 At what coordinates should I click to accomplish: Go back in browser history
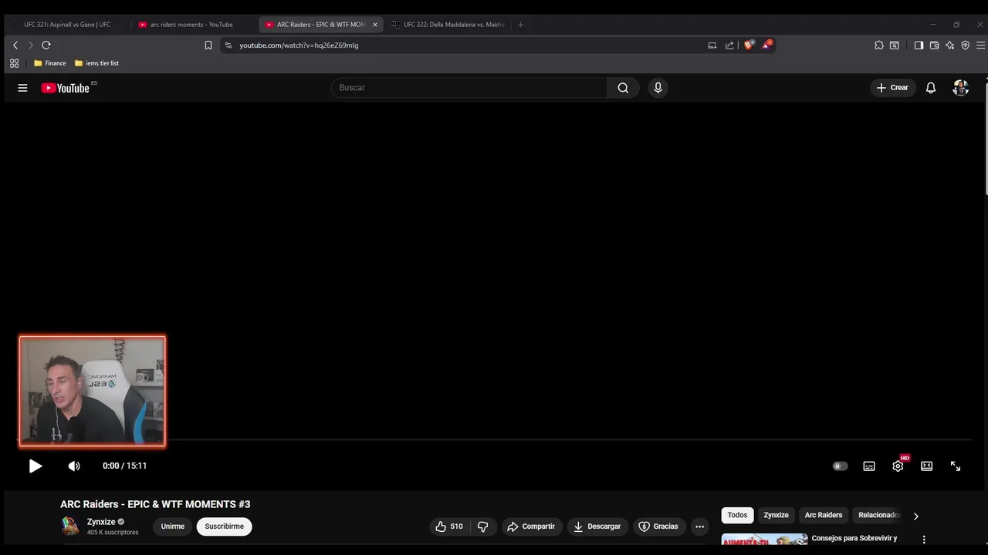pyautogui.click(x=15, y=45)
